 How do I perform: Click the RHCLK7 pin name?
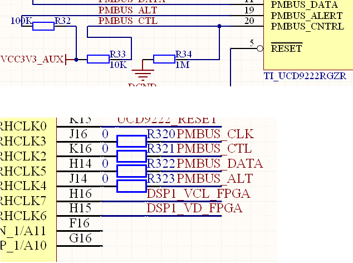click(23, 201)
